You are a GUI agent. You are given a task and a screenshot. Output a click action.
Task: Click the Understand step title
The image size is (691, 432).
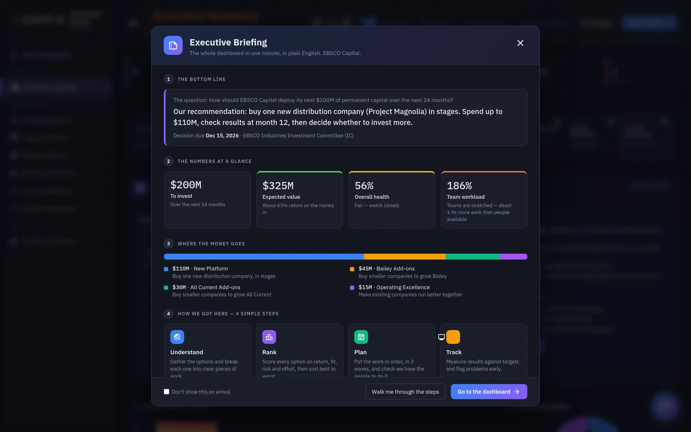(187, 352)
